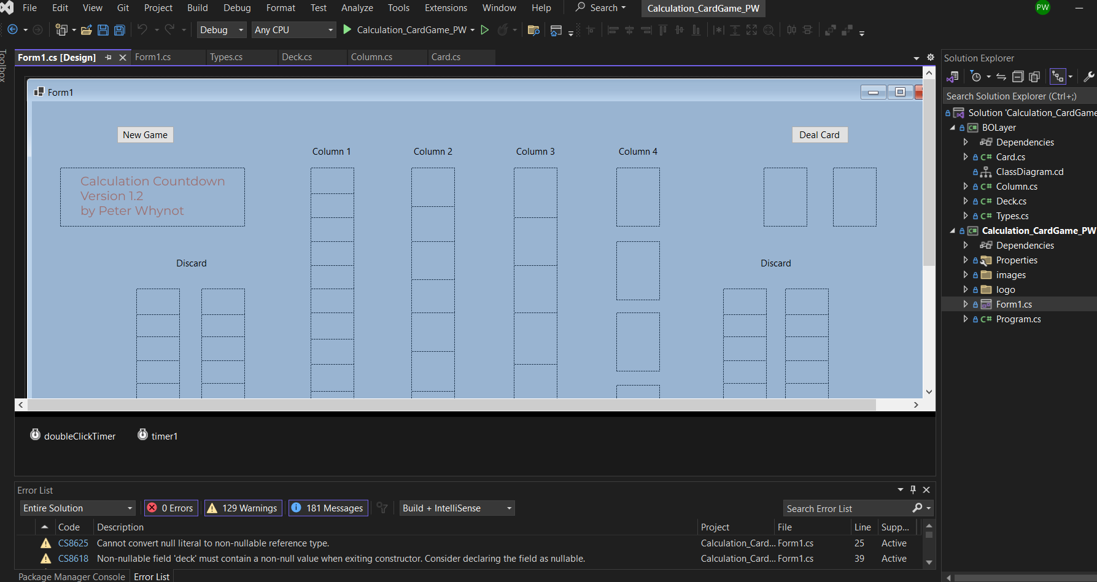The width and height of the screenshot is (1097, 582).
Task: Click the Open File folder icon
Action: click(87, 30)
